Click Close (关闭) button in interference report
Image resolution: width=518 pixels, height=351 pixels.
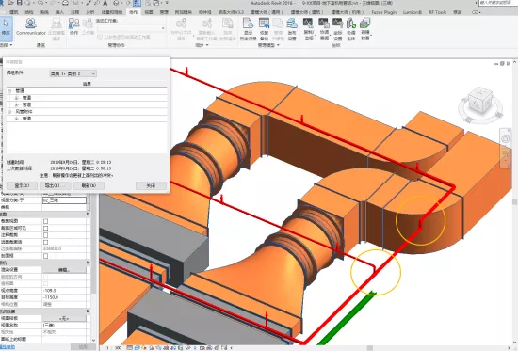(x=151, y=186)
